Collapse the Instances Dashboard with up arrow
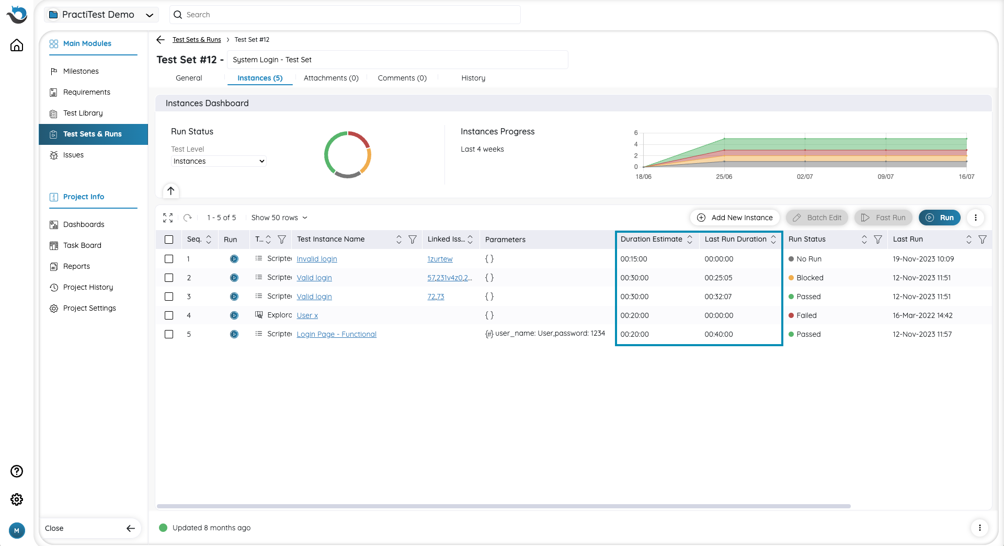The width and height of the screenshot is (1004, 546). point(171,191)
